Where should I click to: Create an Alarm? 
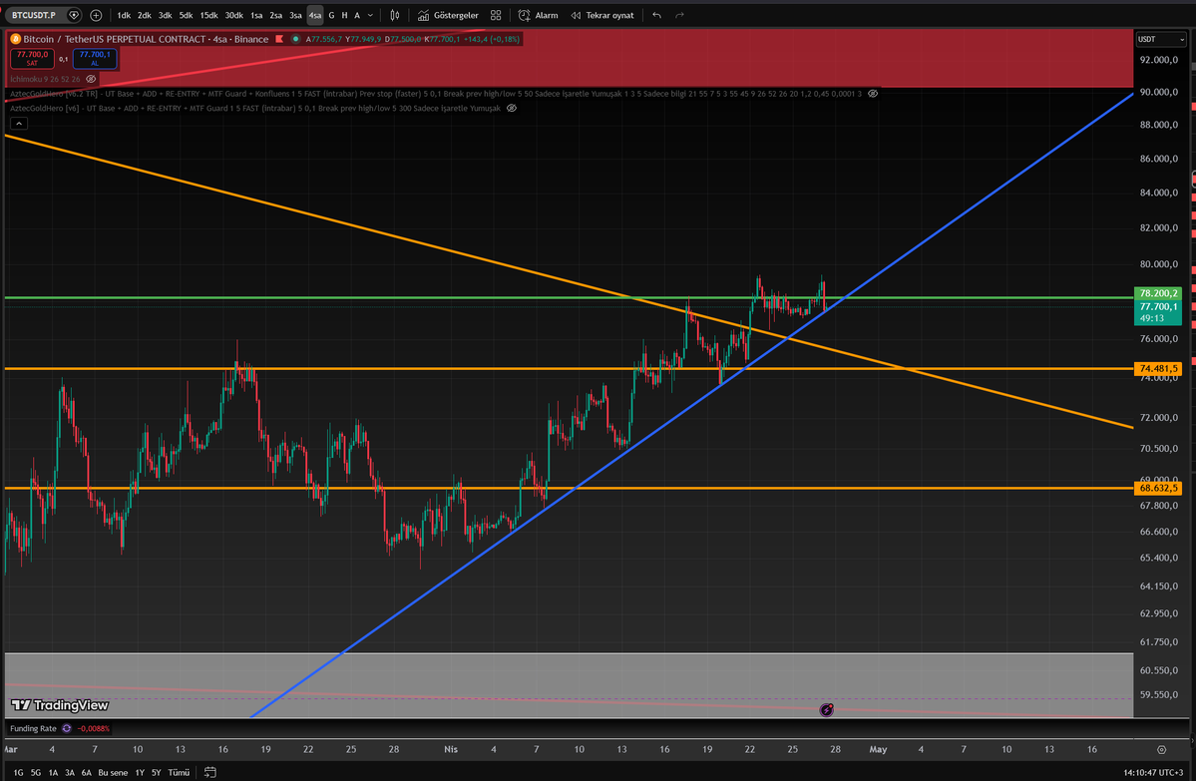click(539, 15)
